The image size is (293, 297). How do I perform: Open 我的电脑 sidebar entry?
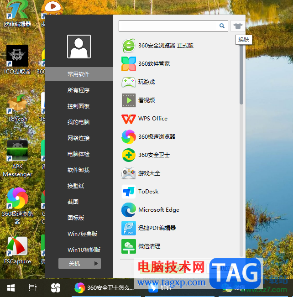point(79,122)
